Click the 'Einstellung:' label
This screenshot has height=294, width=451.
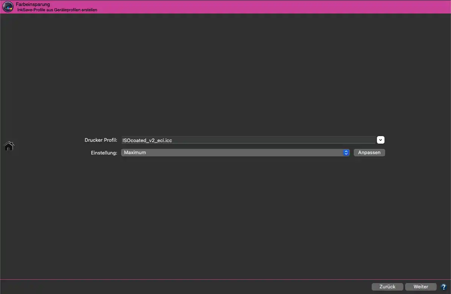point(104,153)
